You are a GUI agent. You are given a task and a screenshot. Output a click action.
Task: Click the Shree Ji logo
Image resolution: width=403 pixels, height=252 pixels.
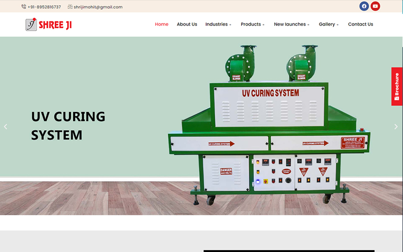tap(49, 25)
